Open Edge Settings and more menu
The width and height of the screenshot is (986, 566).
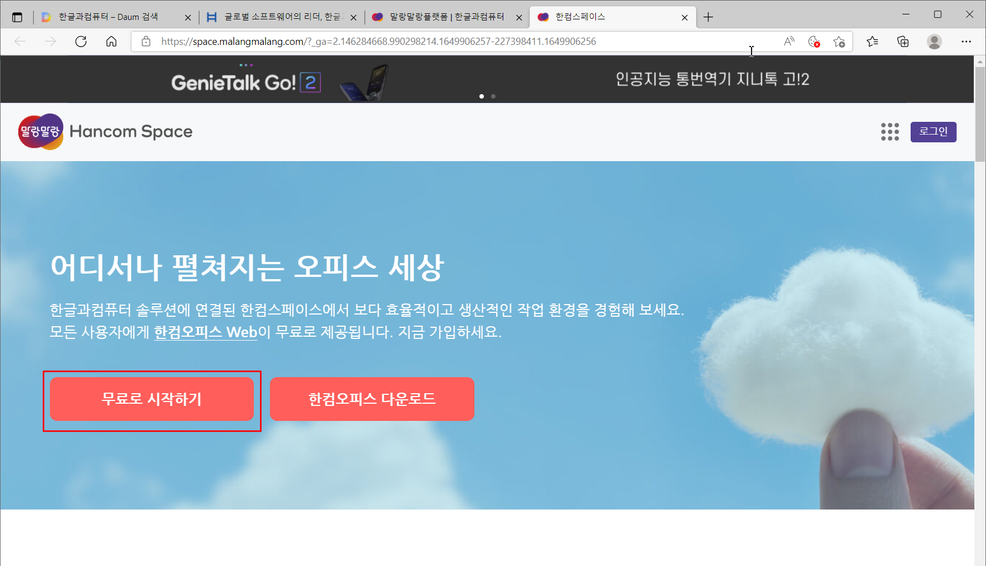pos(966,42)
